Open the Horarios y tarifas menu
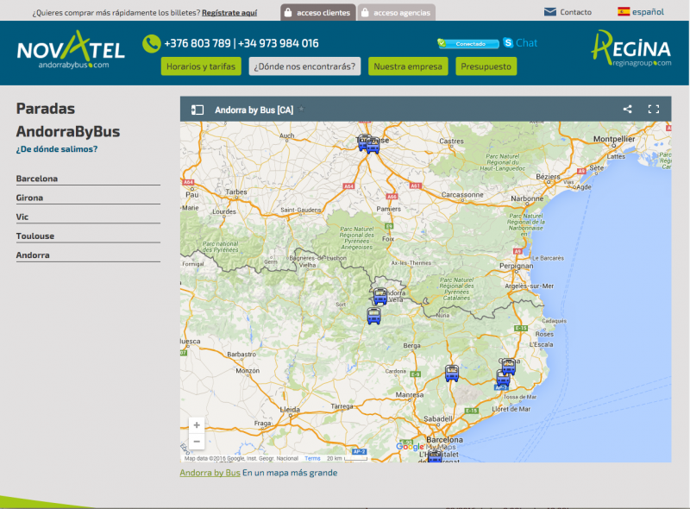 (x=201, y=66)
